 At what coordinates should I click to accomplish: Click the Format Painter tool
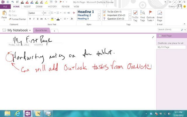(x=18, y=19)
